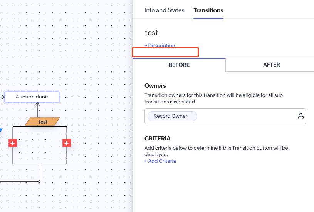This screenshot has height=212, width=314.
Task: Open the Transitions tab
Action: pyautogui.click(x=208, y=10)
